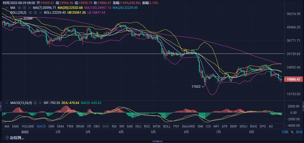The width and height of the screenshot is (304, 143).
Task: Expand the left side panel arrow handle
Action: tap(1, 106)
